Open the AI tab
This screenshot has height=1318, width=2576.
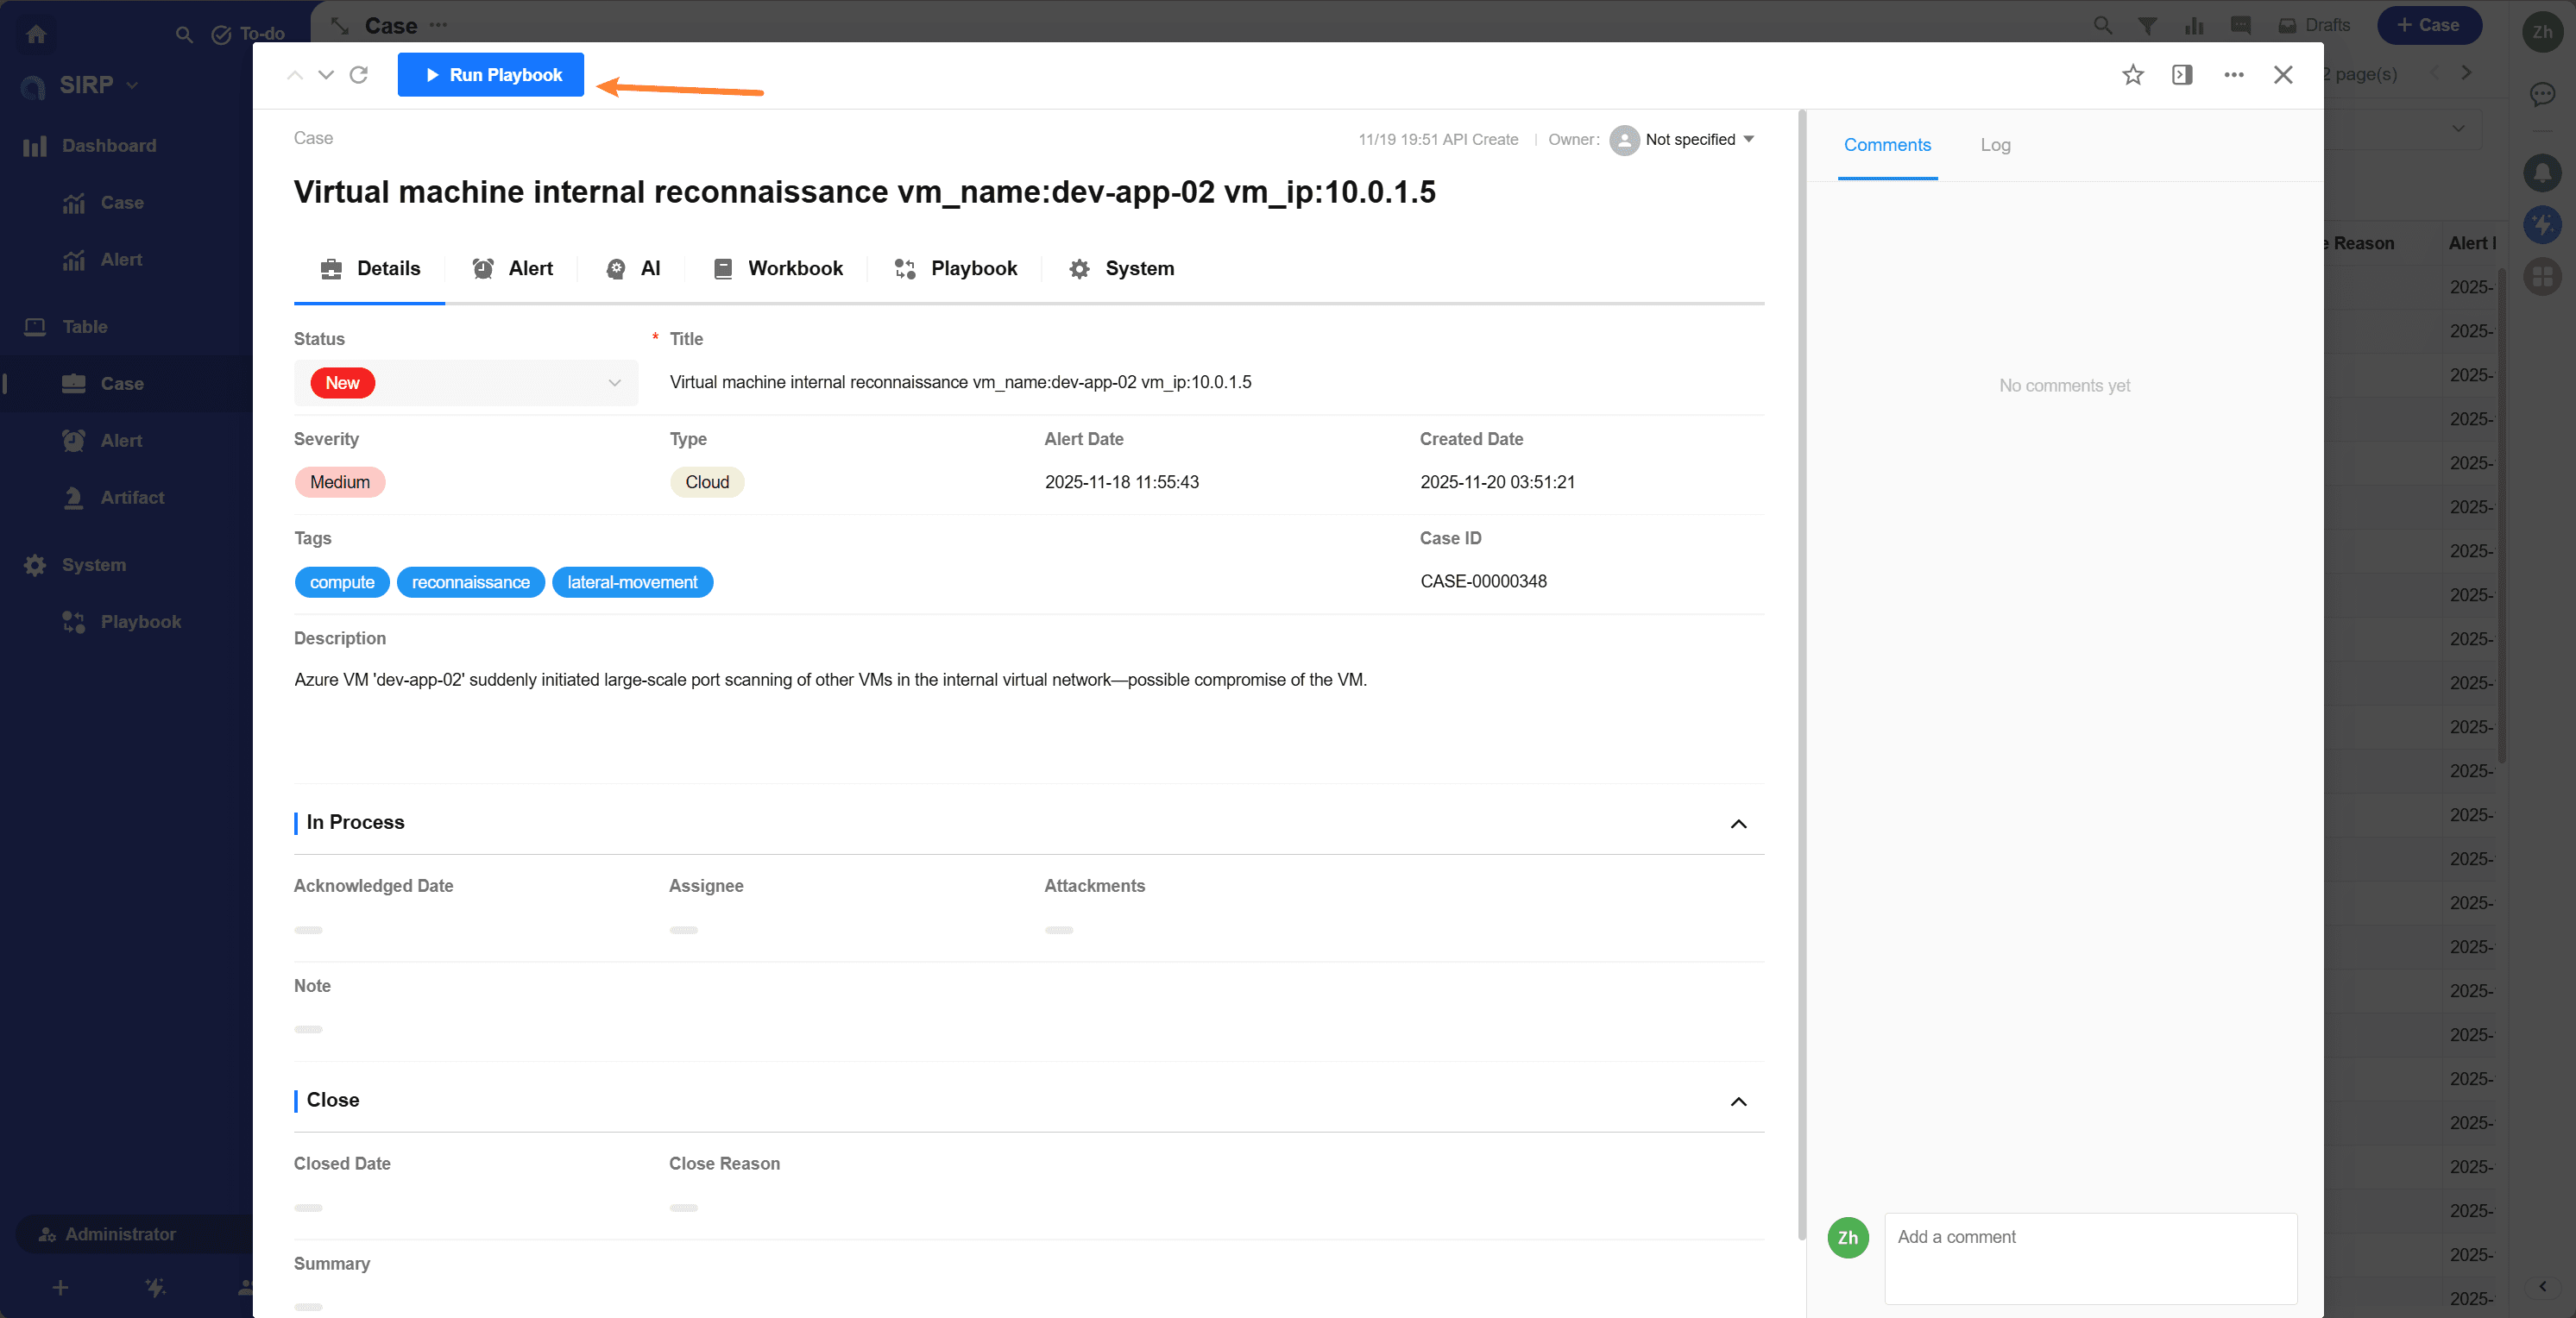pyautogui.click(x=634, y=267)
